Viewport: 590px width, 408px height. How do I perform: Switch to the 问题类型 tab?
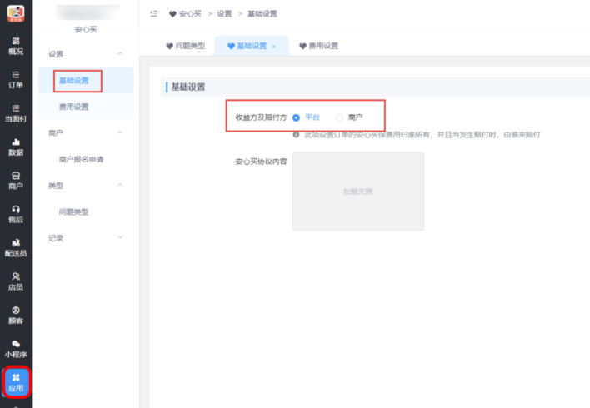(x=186, y=46)
